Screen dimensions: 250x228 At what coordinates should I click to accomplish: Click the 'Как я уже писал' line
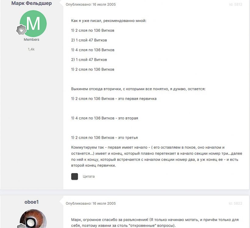click(109, 21)
